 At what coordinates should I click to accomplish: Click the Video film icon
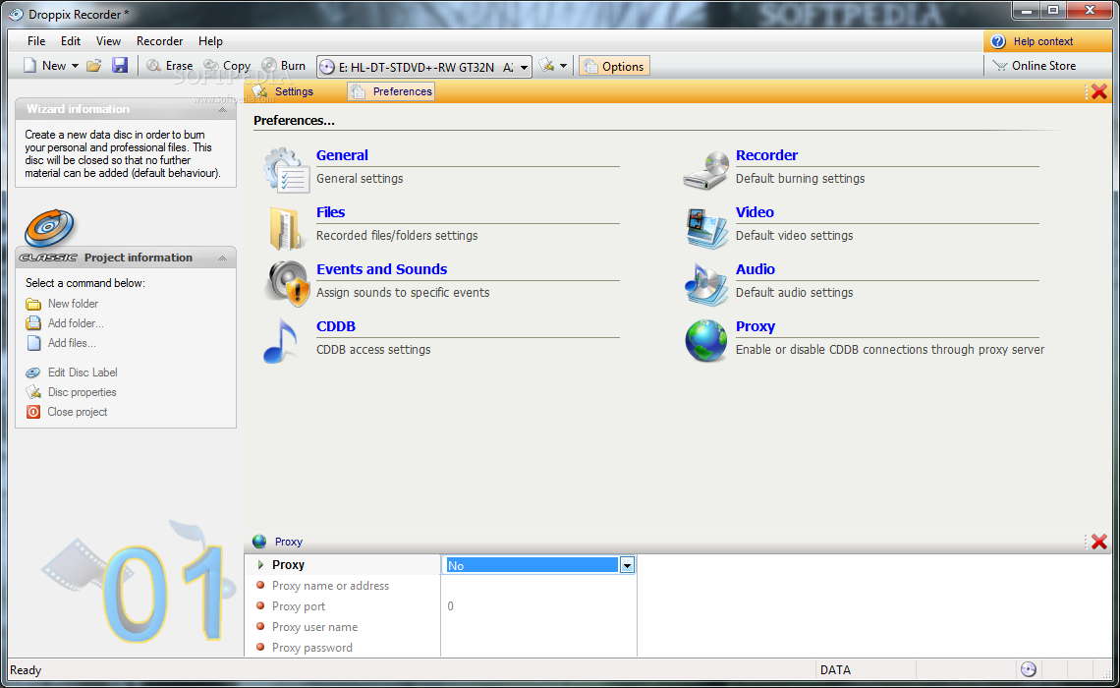[706, 228]
